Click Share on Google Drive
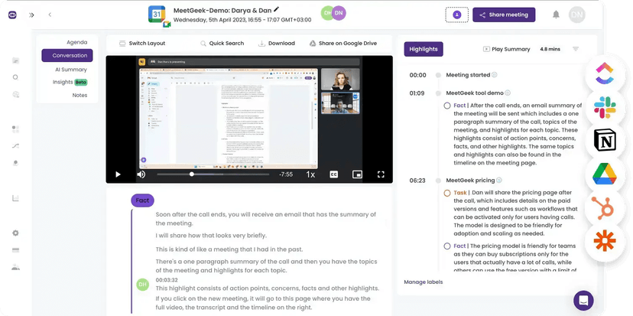The height and width of the screenshot is (316, 633). pyautogui.click(x=342, y=44)
